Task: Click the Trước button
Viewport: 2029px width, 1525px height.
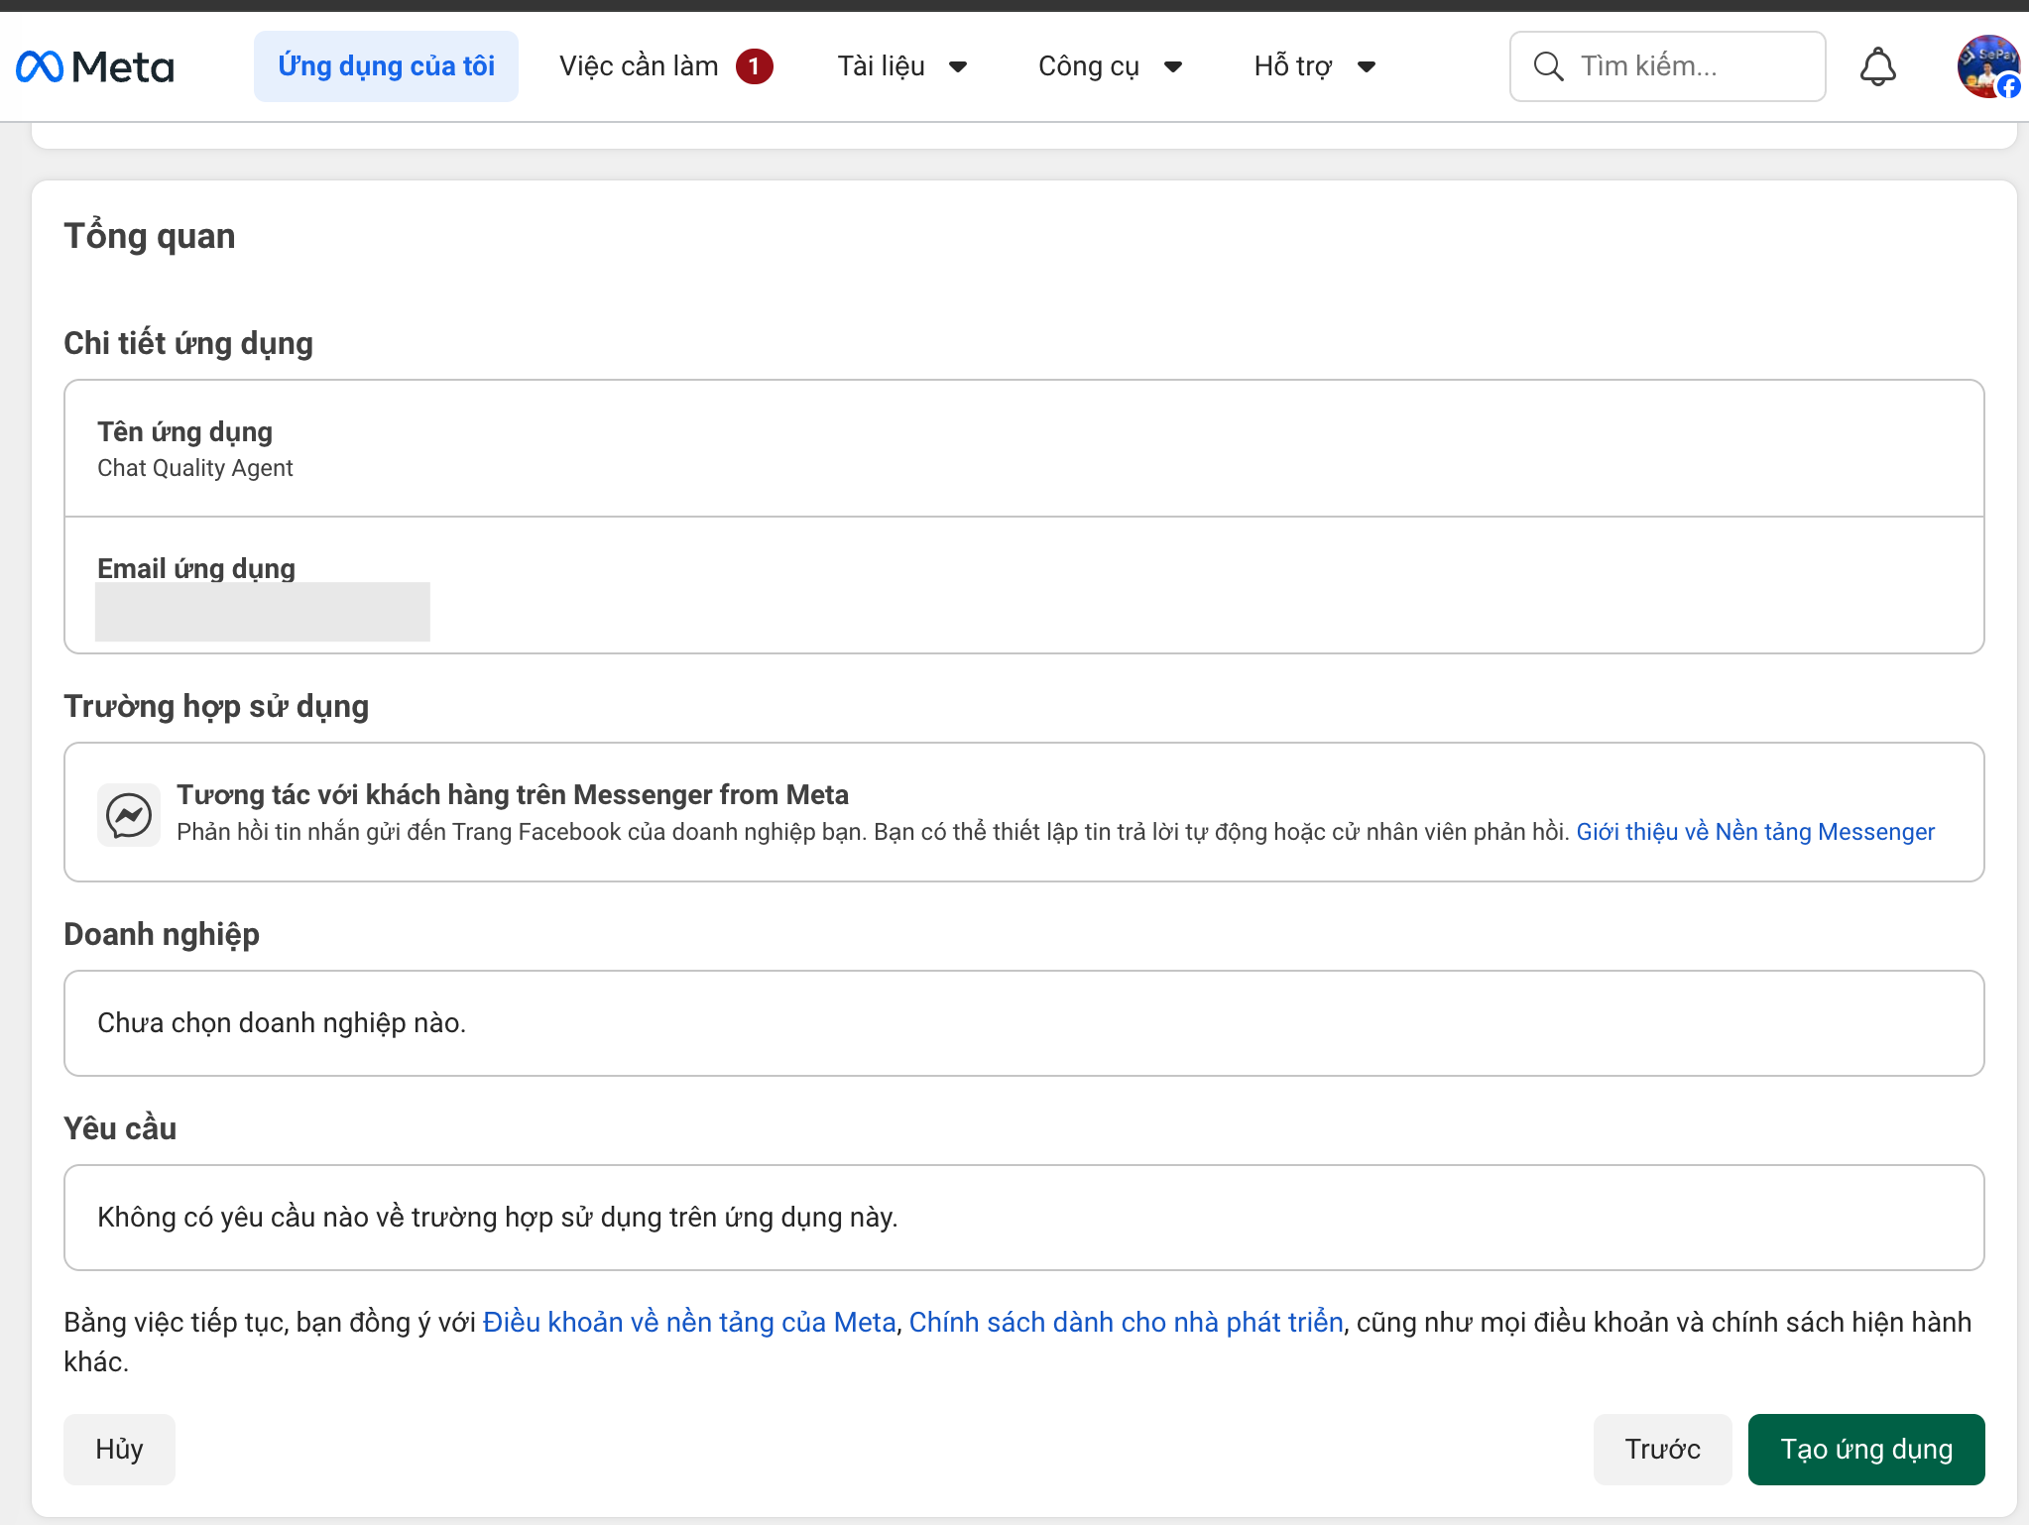Action: (1662, 1449)
